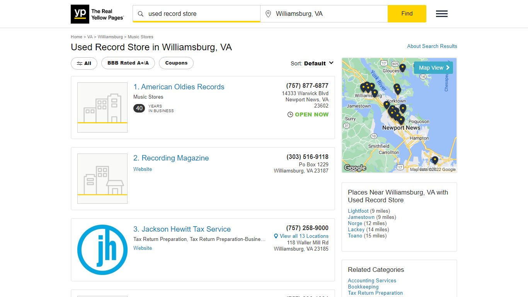Click the Newport News label on map
Image resolution: width=528 pixels, height=297 pixels.
click(401, 128)
